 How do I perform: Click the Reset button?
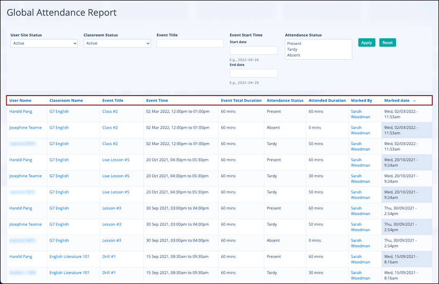[387, 43]
